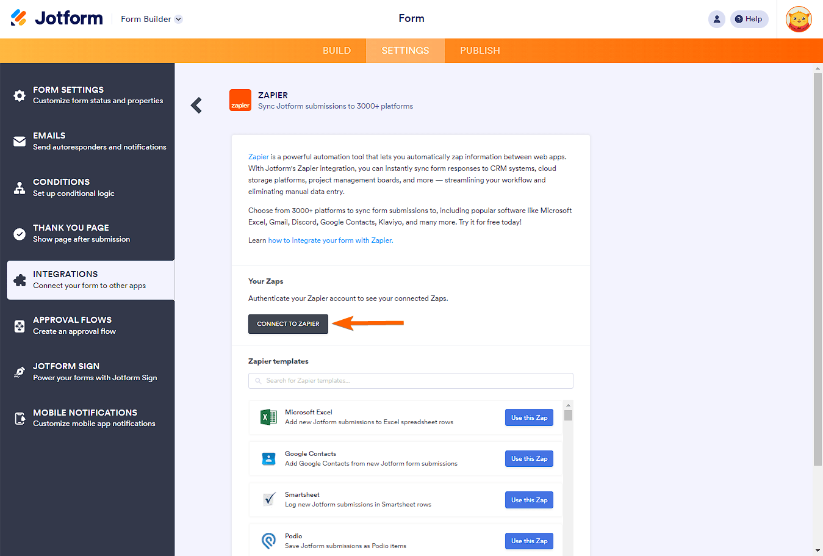Use this Zap for Google Contacts
823x556 pixels.
[529, 458]
